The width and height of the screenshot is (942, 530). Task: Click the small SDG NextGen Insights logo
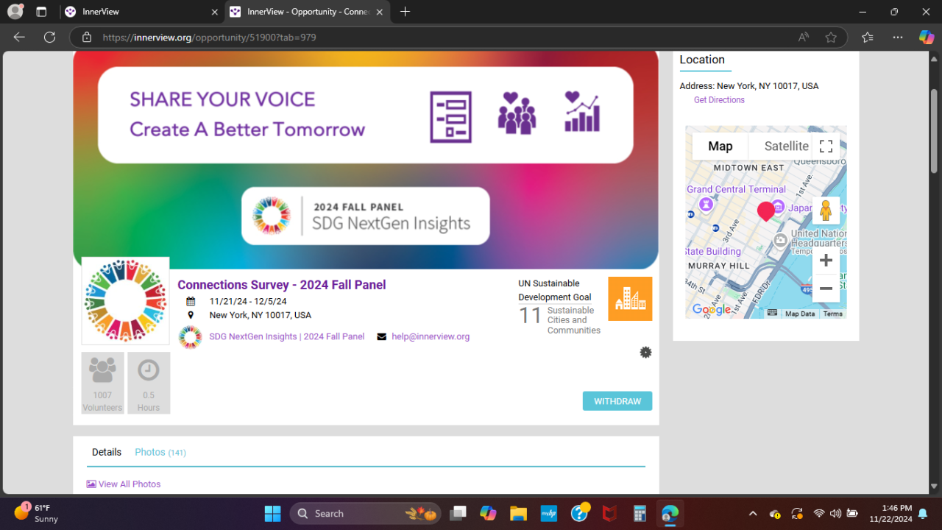(191, 337)
